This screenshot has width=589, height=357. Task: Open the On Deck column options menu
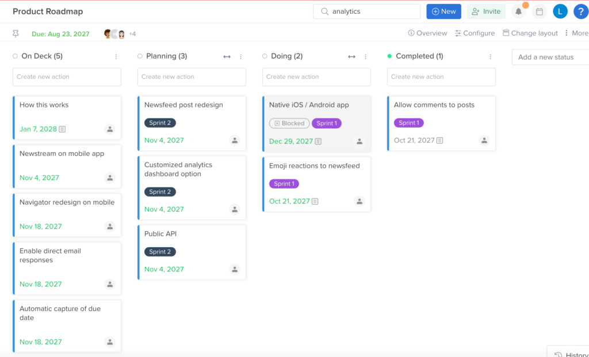116,56
